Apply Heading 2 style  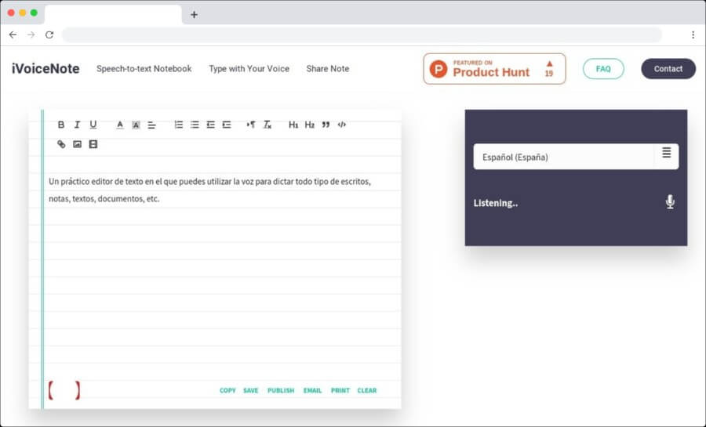tap(309, 125)
